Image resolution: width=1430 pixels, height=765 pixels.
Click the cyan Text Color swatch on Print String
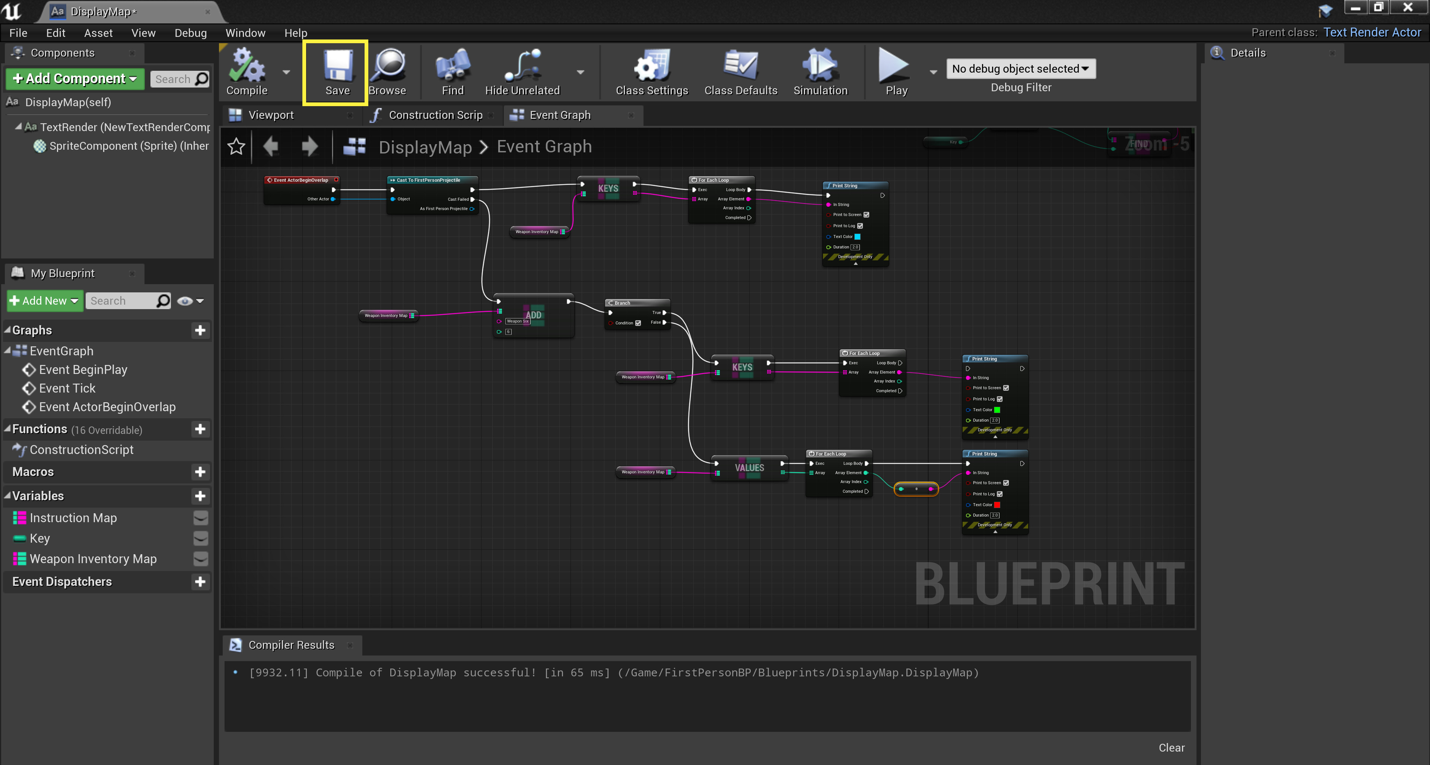pyautogui.click(x=857, y=237)
